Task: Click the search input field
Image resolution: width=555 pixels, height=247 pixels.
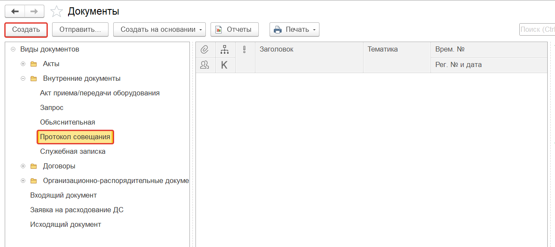Action: coord(537,30)
